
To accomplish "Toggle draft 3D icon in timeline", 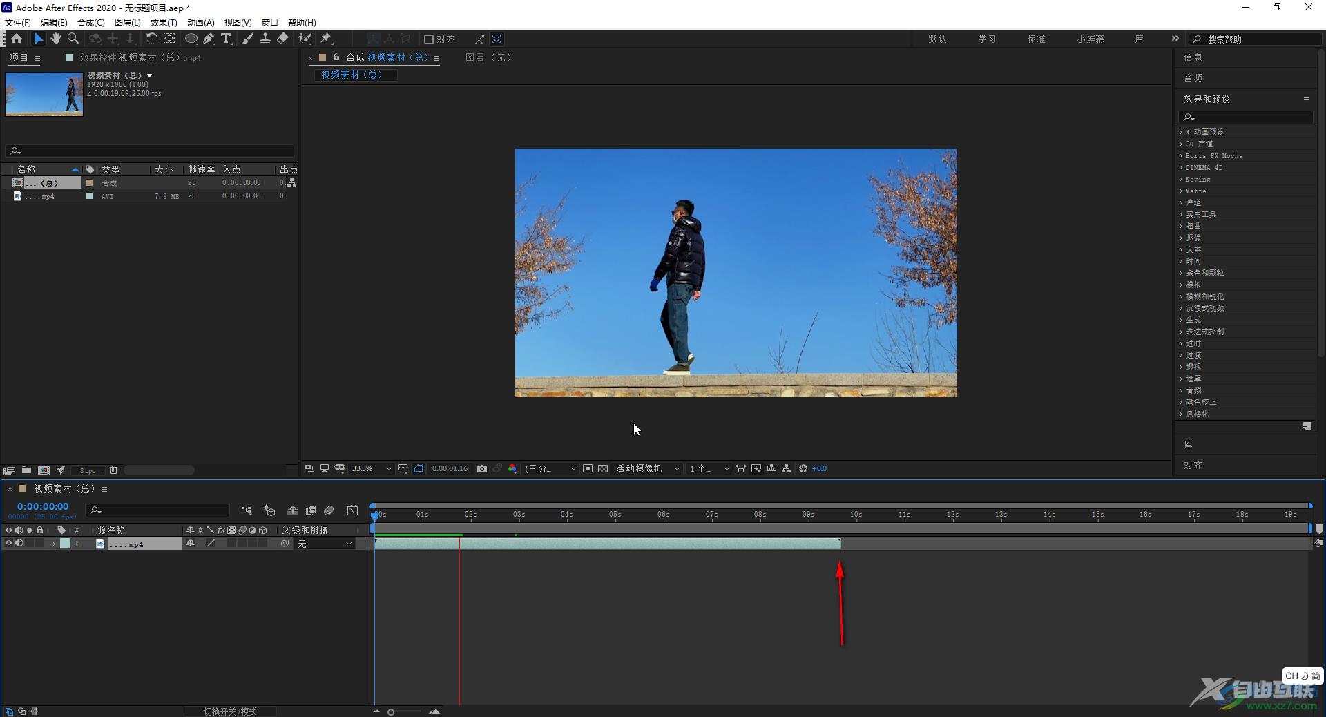I will pyautogui.click(x=269, y=510).
